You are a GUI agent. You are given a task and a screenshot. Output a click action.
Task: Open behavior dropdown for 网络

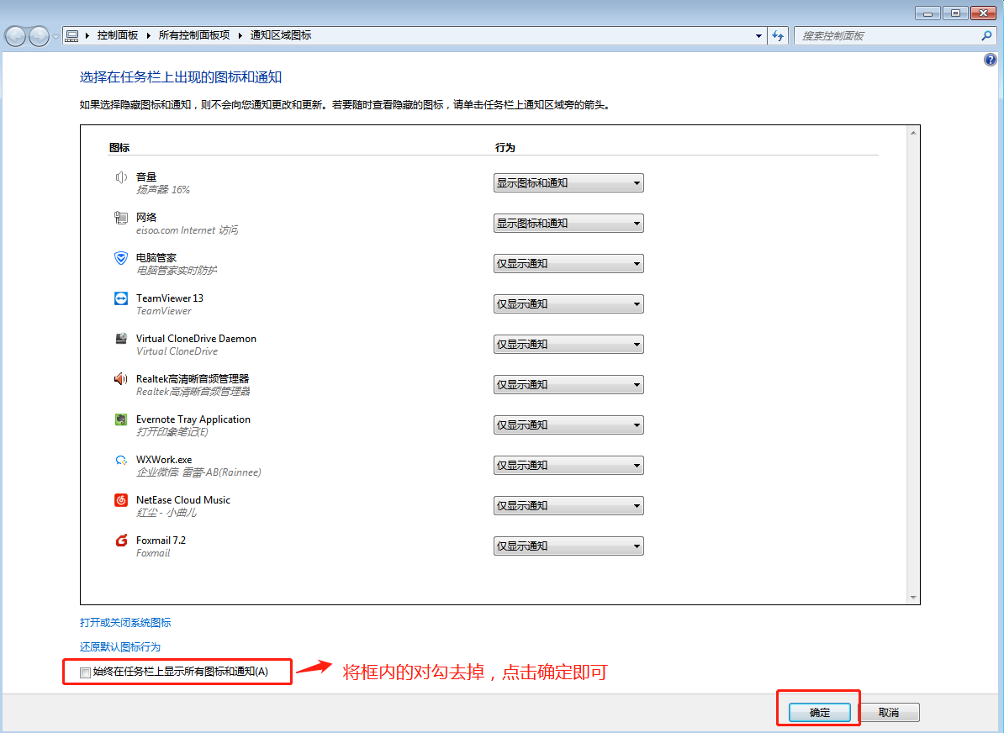click(x=568, y=224)
